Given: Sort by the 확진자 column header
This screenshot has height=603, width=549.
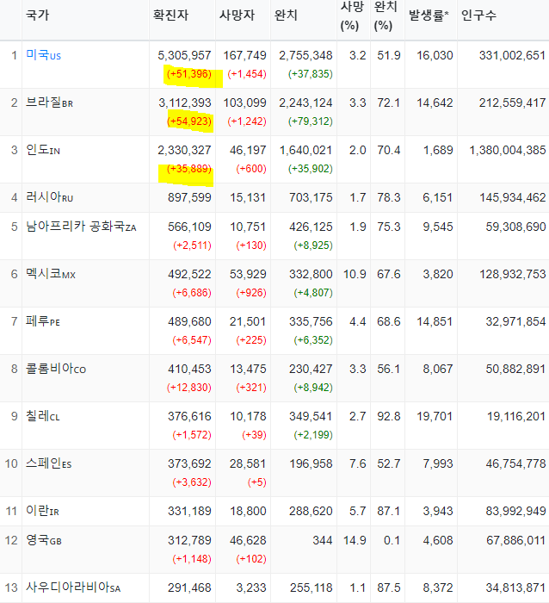Looking at the screenshot, I should pos(170,15).
